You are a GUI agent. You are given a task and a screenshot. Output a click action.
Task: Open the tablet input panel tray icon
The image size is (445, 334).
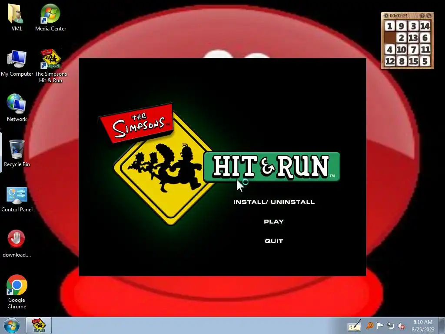tap(354, 325)
